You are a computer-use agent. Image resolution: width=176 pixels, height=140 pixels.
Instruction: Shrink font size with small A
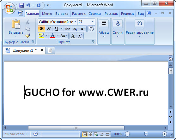[x=80, y=36]
